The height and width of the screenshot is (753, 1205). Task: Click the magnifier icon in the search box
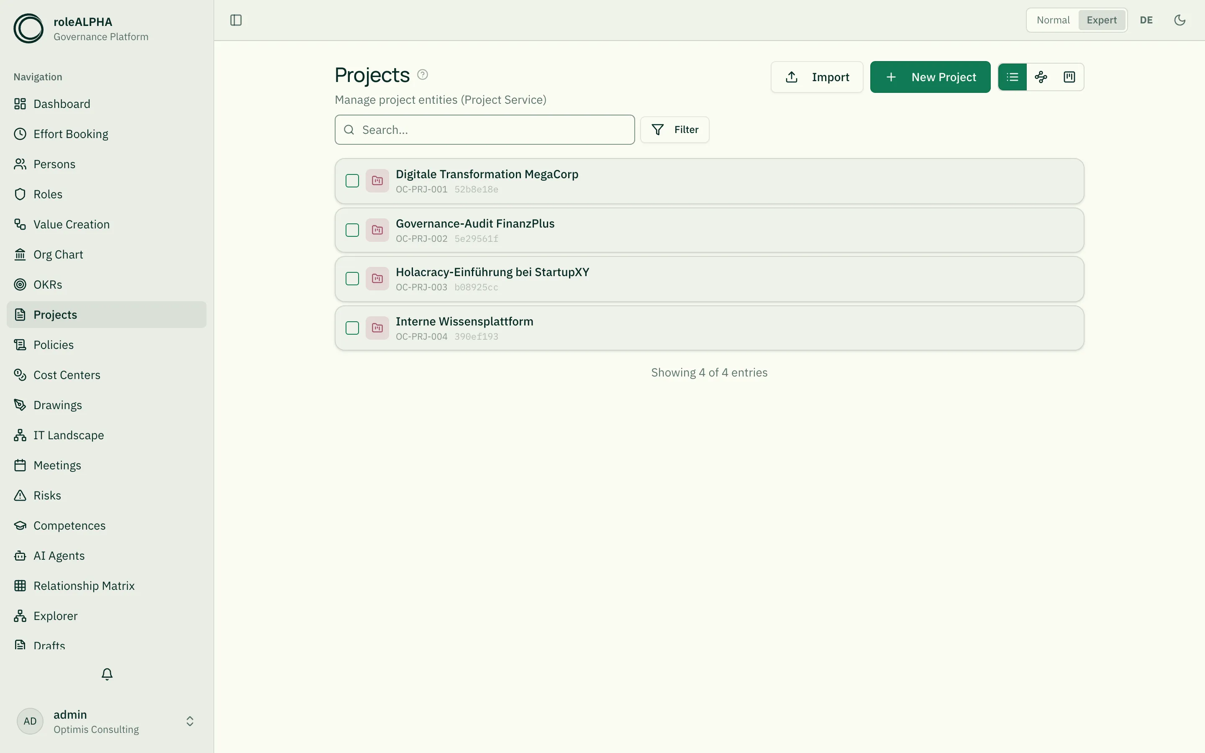[x=349, y=130]
